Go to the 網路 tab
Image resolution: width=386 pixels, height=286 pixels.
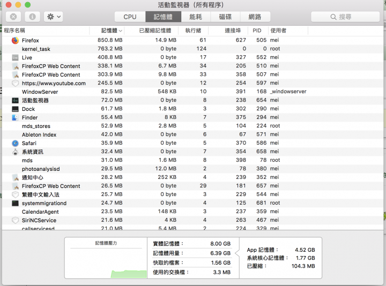255,17
